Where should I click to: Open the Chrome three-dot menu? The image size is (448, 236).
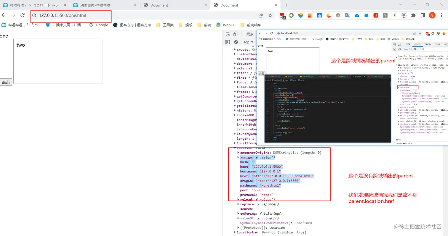point(442,15)
